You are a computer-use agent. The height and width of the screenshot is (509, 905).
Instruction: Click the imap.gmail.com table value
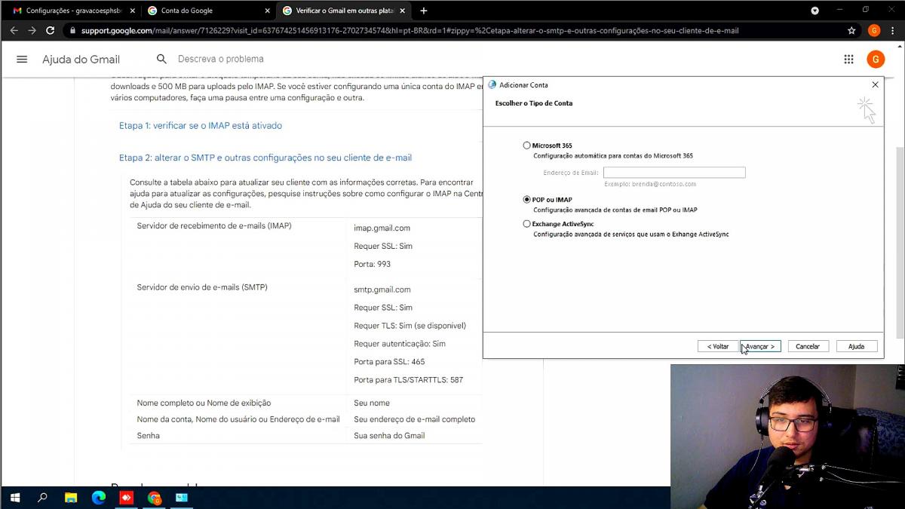382,228
